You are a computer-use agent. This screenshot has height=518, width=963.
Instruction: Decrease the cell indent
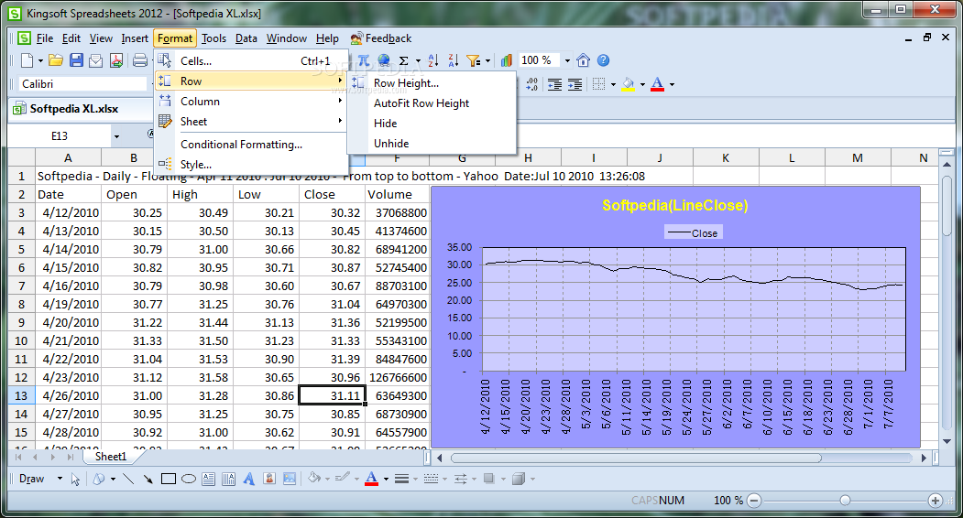(554, 84)
